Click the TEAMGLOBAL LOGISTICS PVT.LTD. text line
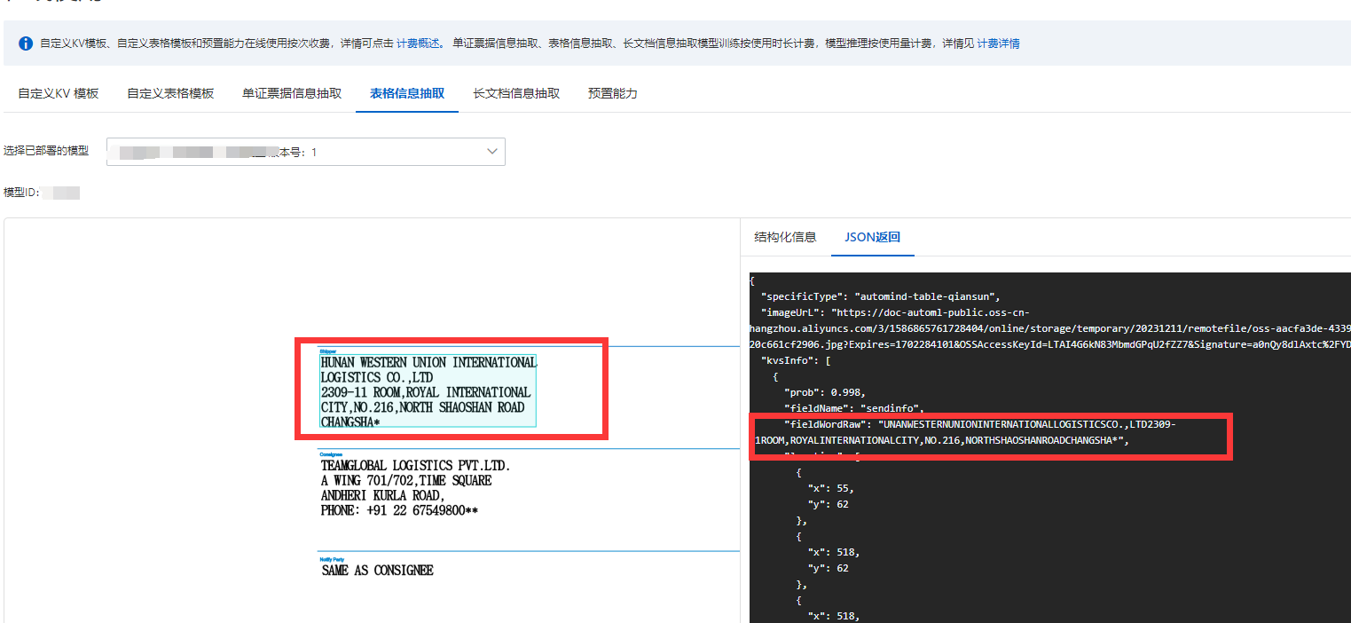This screenshot has width=1351, height=623. (415, 465)
